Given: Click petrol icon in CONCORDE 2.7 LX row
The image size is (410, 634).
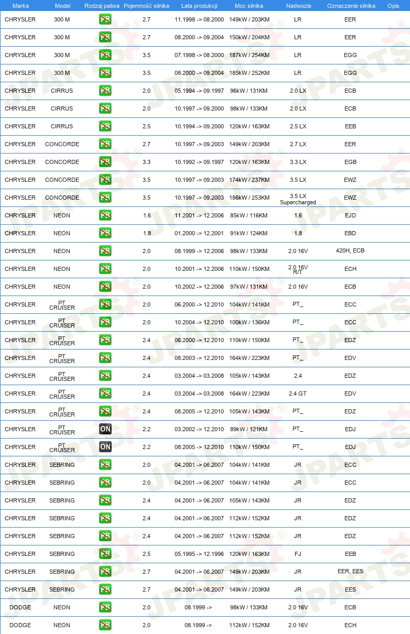Looking at the screenshot, I should click(x=105, y=144).
